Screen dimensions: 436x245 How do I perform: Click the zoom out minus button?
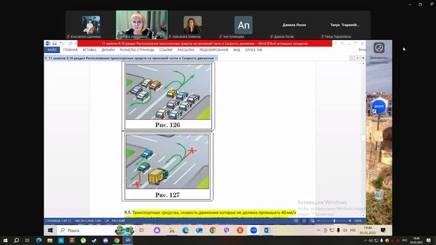(319, 220)
